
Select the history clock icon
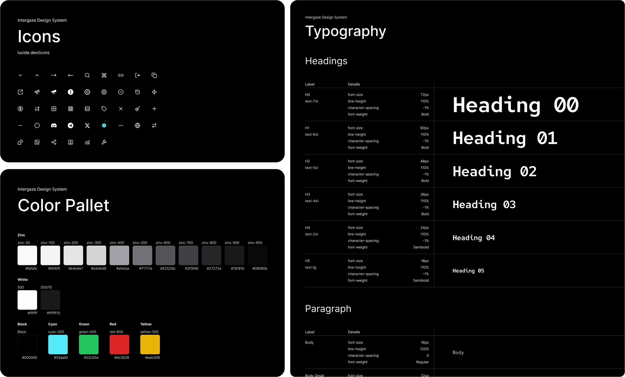[138, 92]
